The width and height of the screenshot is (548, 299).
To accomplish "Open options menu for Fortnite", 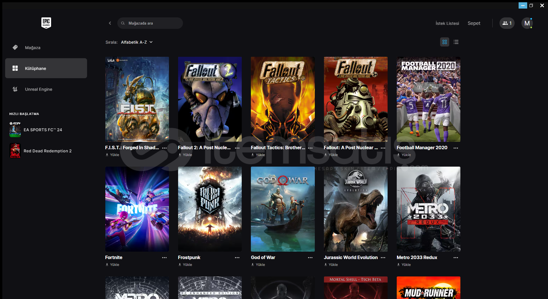I will (x=164, y=258).
